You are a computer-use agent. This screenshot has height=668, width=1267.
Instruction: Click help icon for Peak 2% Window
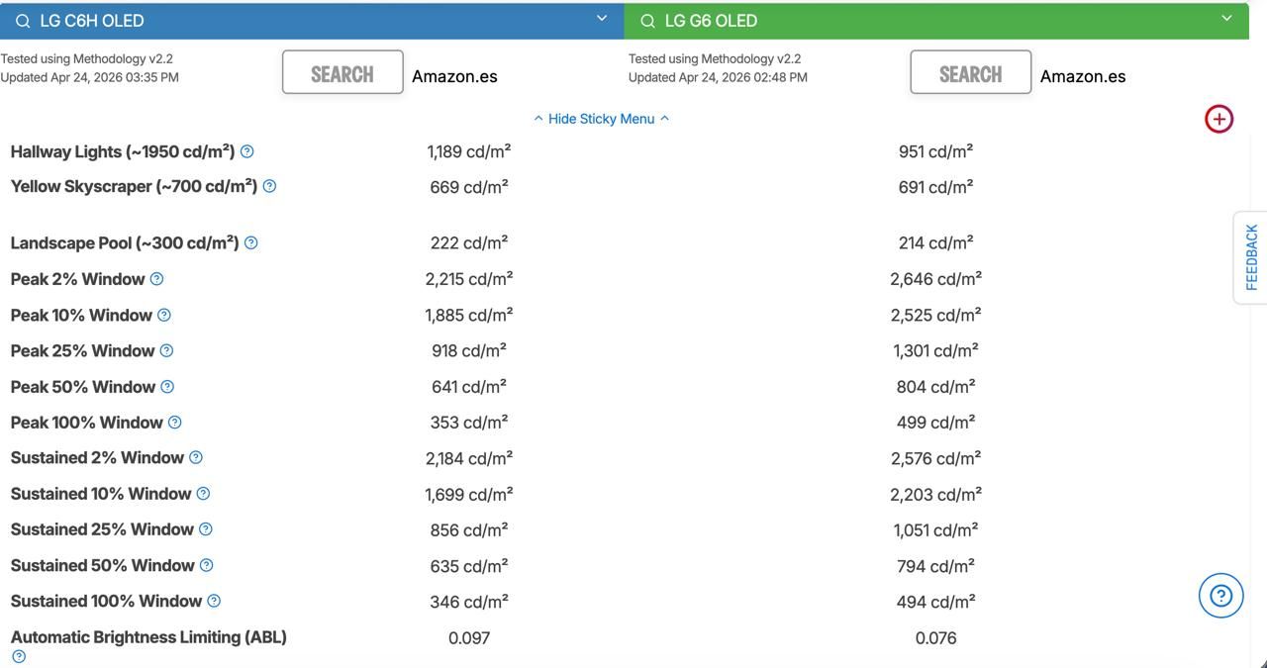tap(156, 279)
